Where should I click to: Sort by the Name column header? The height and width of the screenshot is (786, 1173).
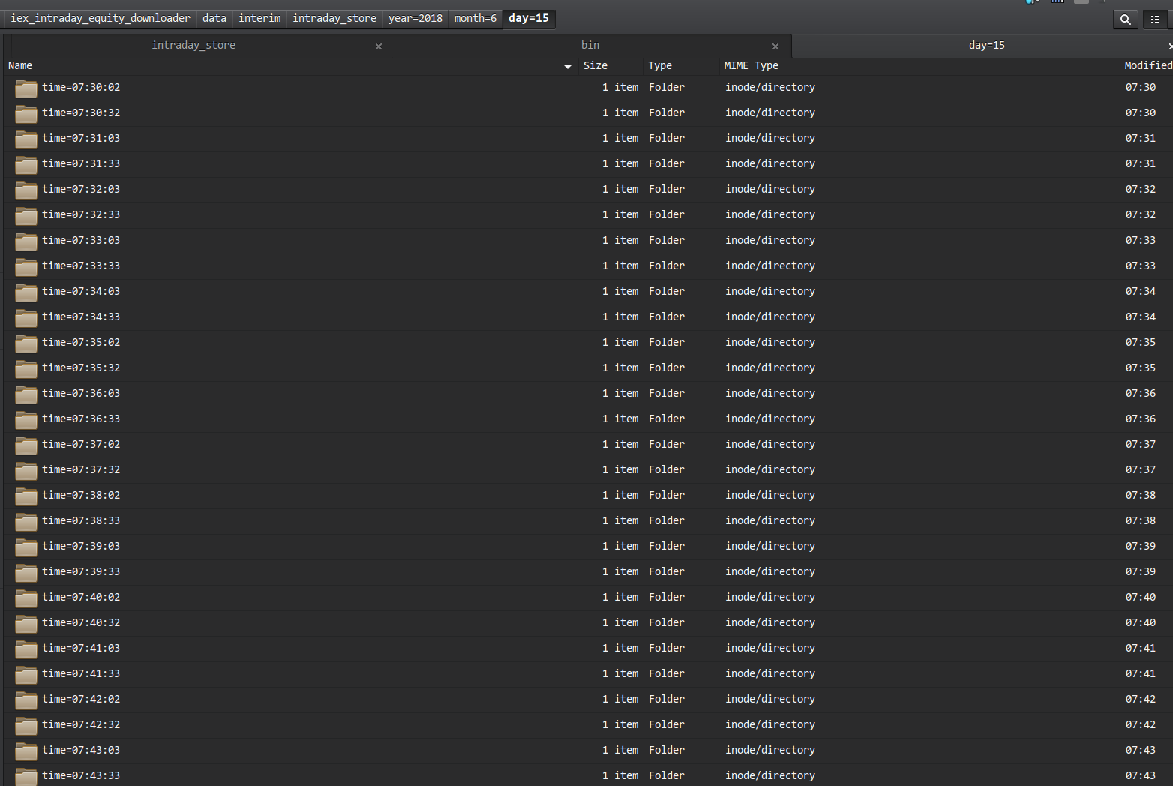[20, 66]
